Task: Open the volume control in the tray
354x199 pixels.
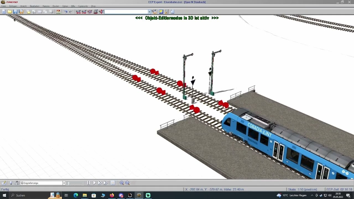Action: (x=330, y=195)
